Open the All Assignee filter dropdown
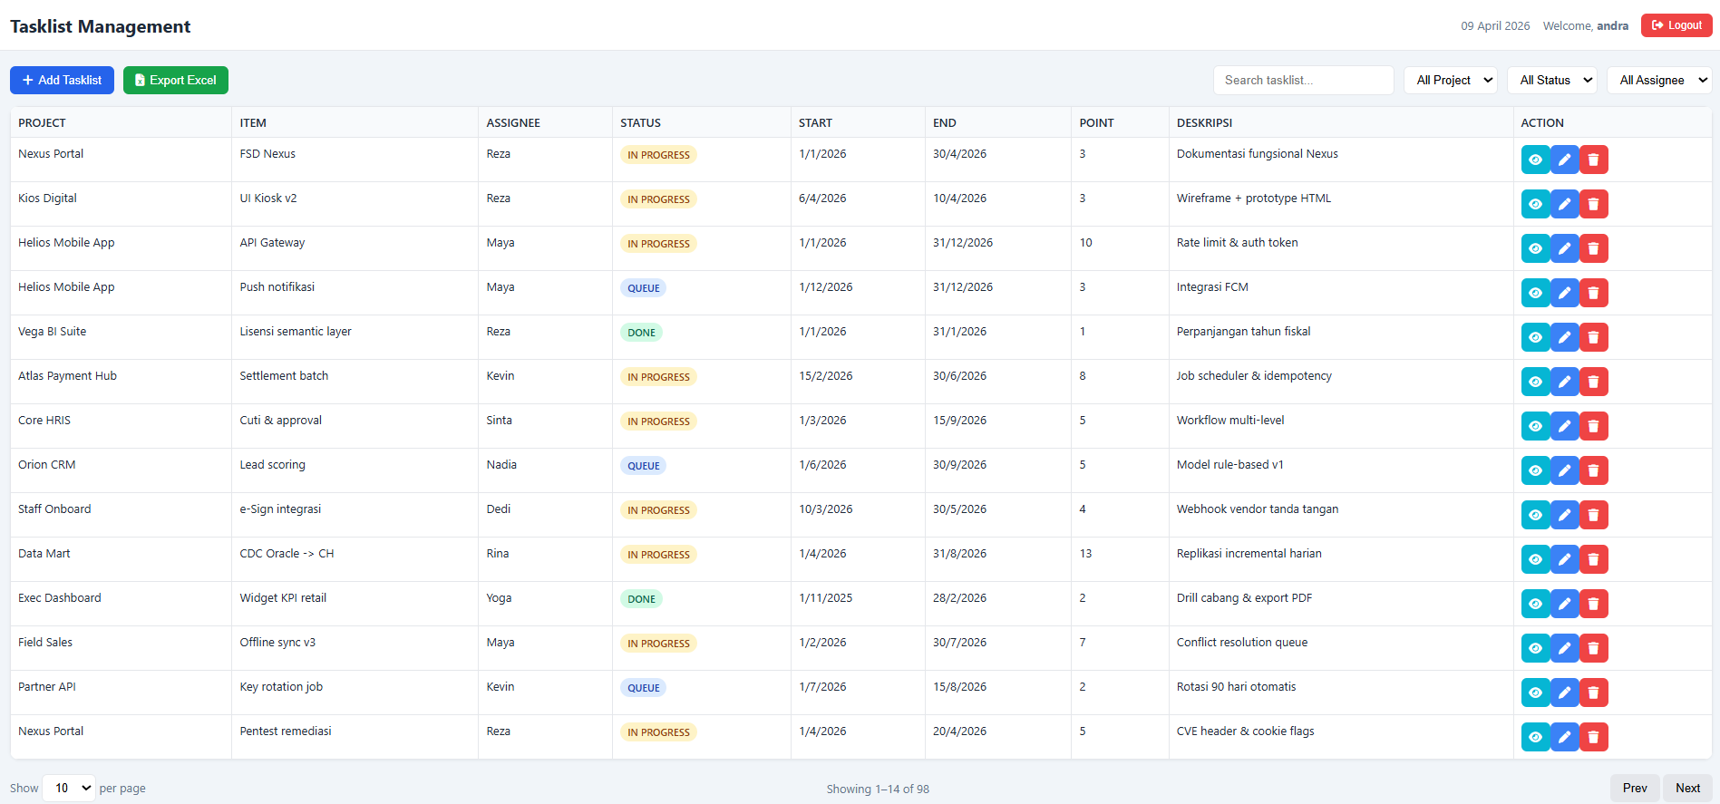 point(1659,80)
